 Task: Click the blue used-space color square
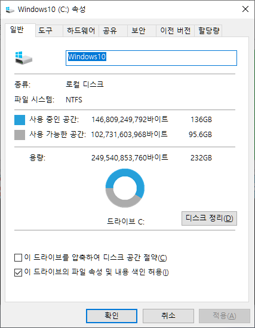tap(20, 120)
